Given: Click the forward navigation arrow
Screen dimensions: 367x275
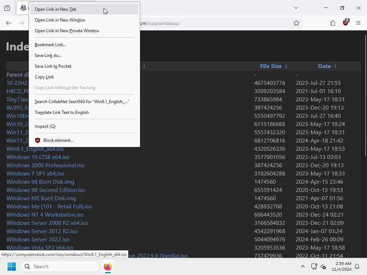Looking at the screenshot, I should [22, 23].
